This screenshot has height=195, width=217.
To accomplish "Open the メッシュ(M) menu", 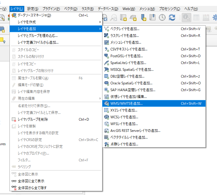I will 147,9.
